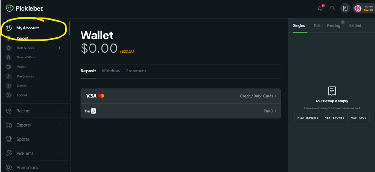375x172 pixels.
Task: Click the Picklebet logo
Action: (x=24, y=8)
